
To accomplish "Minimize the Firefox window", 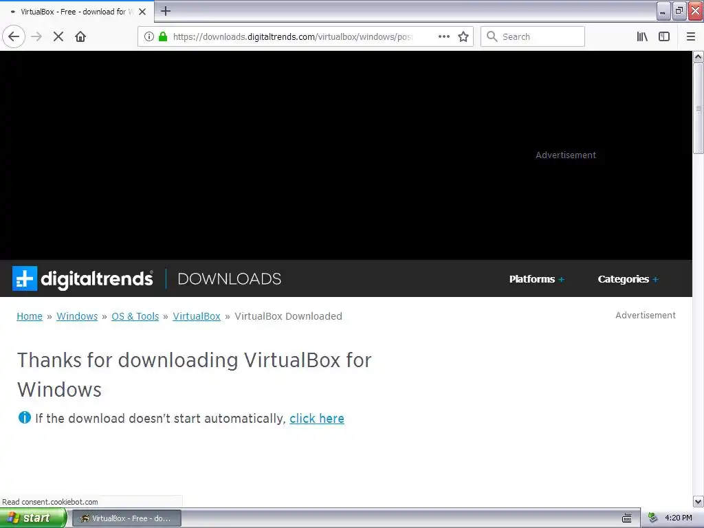I will coord(663,11).
